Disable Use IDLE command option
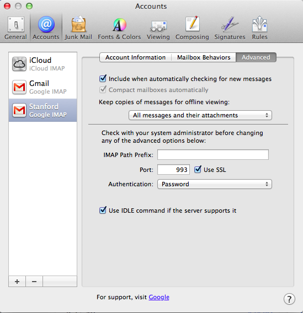 (x=103, y=210)
